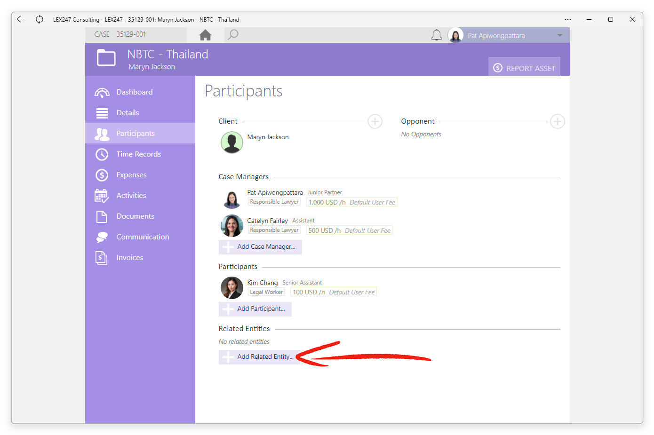Click Pat Apiwongpattara user avatar in header
This screenshot has height=435, width=654.
(x=455, y=35)
